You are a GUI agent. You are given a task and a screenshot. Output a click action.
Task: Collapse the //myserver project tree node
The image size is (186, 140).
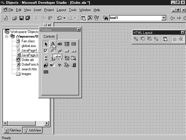point(7,36)
